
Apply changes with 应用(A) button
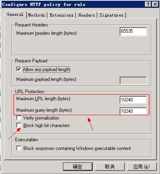(x=142, y=167)
